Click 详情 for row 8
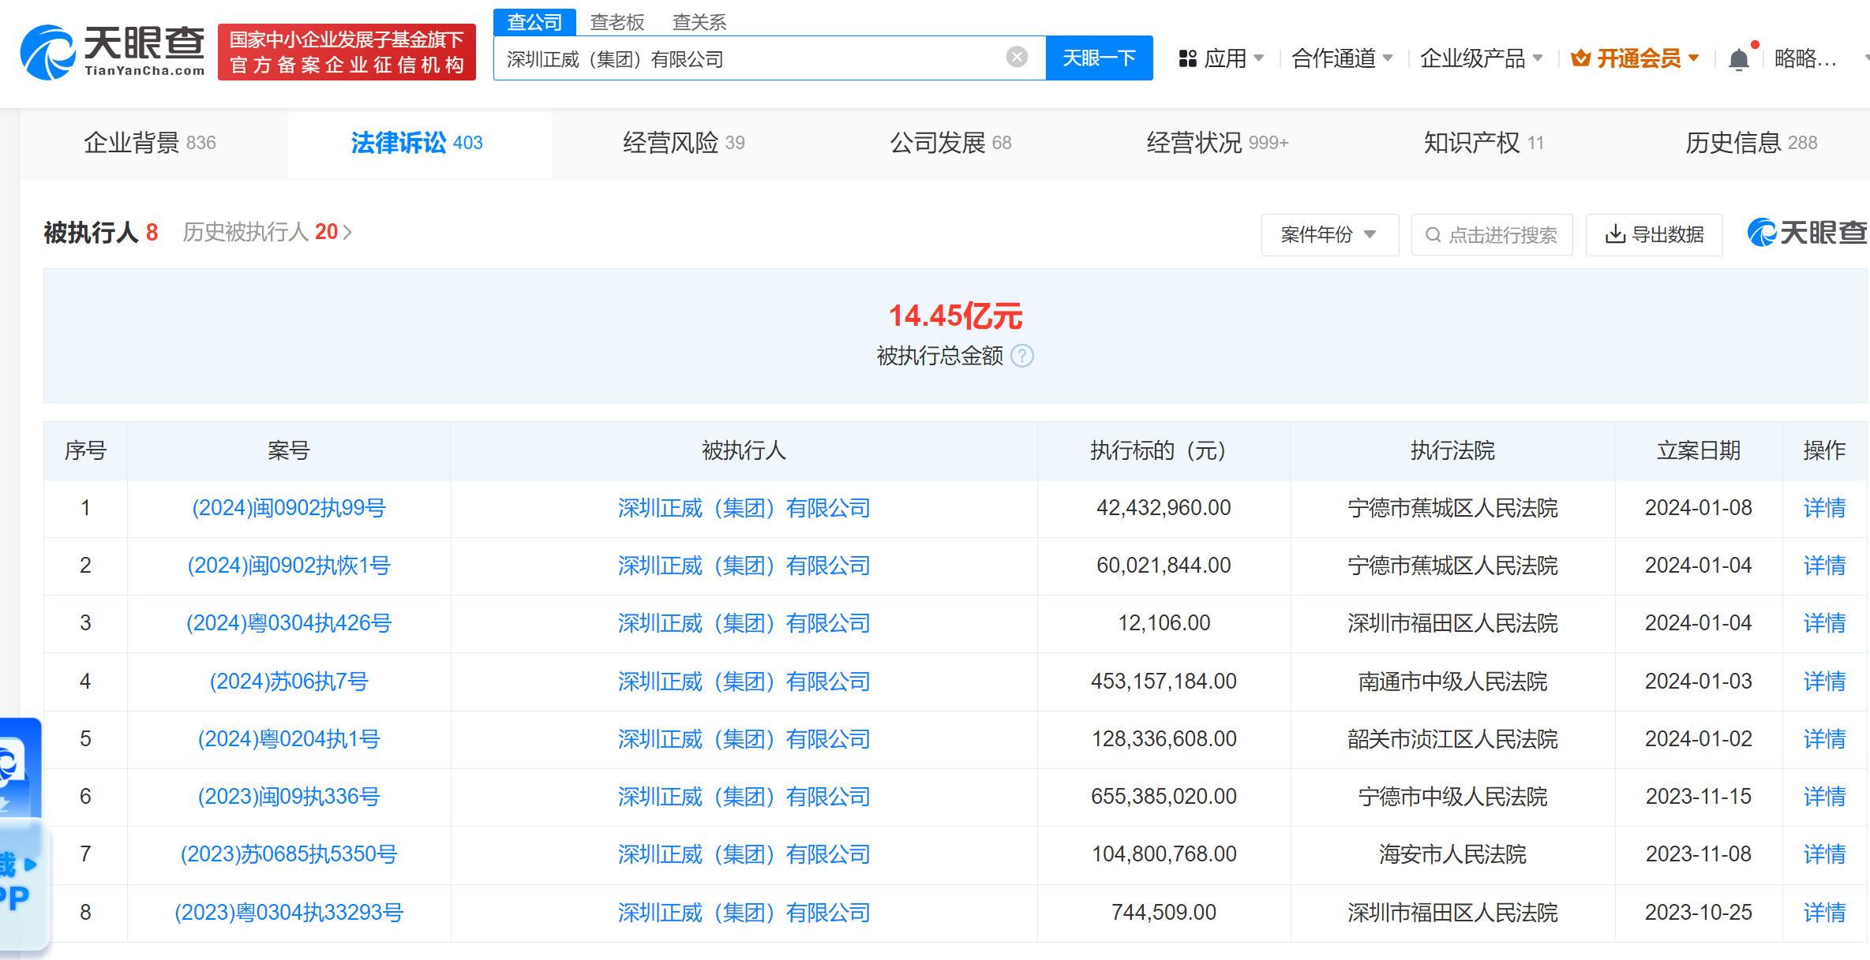The width and height of the screenshot is (1870, 960). tap(1824, 913)
